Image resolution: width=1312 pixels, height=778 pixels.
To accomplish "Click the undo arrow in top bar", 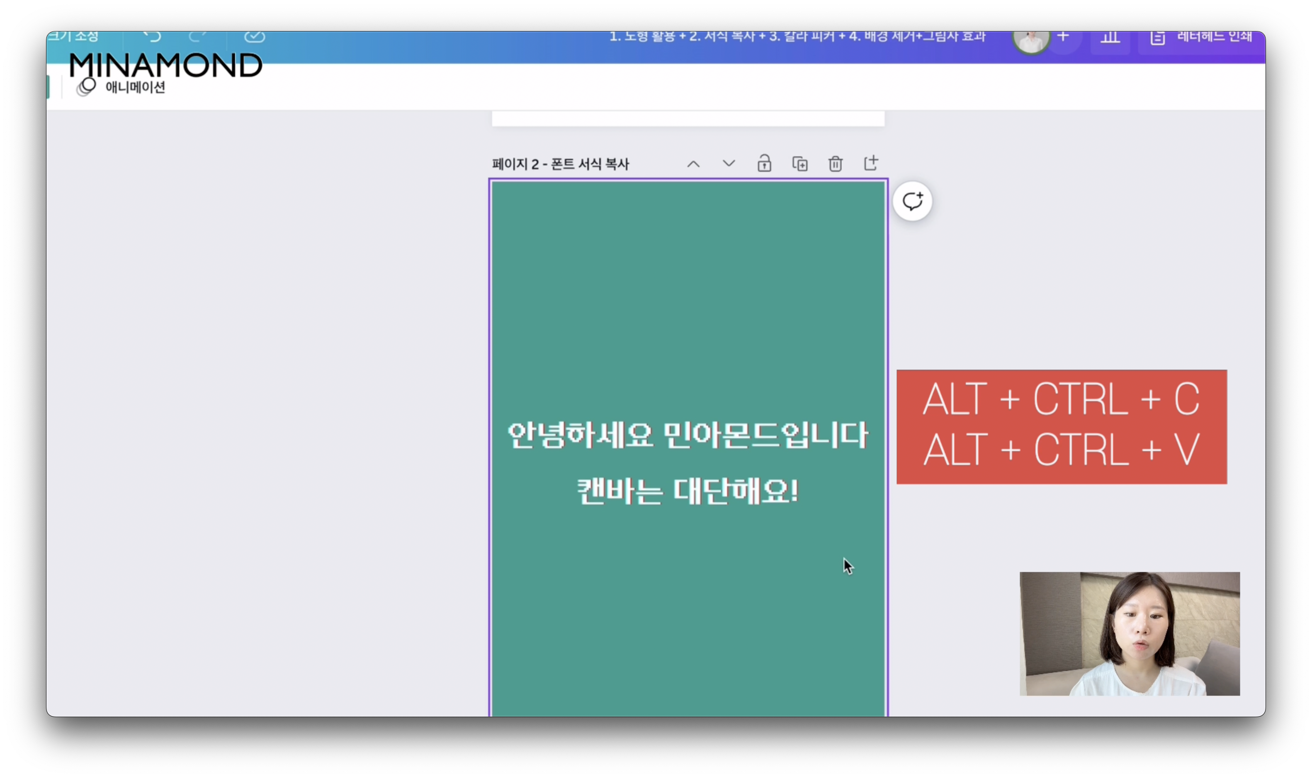I will tap(152, 37).
